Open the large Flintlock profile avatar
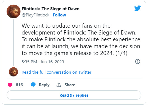The image size is (148, 106). click(x=13, y=12)
